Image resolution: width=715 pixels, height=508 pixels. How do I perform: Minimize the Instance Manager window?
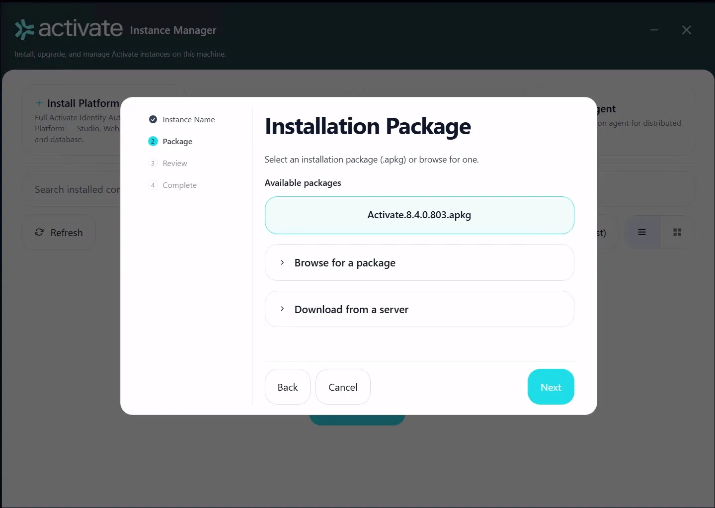(654, 30)
